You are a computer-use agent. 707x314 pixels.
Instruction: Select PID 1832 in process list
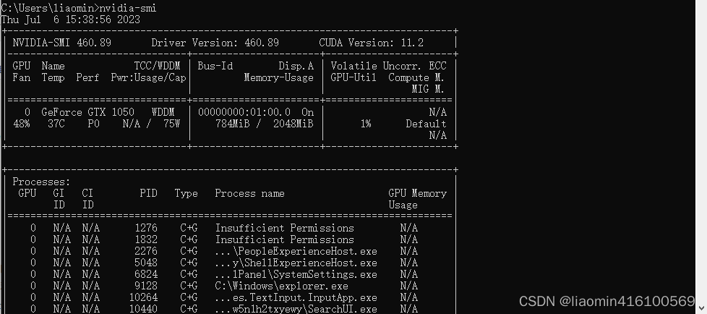point(146,240)
